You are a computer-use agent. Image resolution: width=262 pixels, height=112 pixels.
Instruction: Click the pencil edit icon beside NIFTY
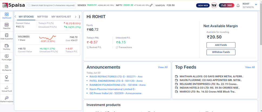coord(151,5)
